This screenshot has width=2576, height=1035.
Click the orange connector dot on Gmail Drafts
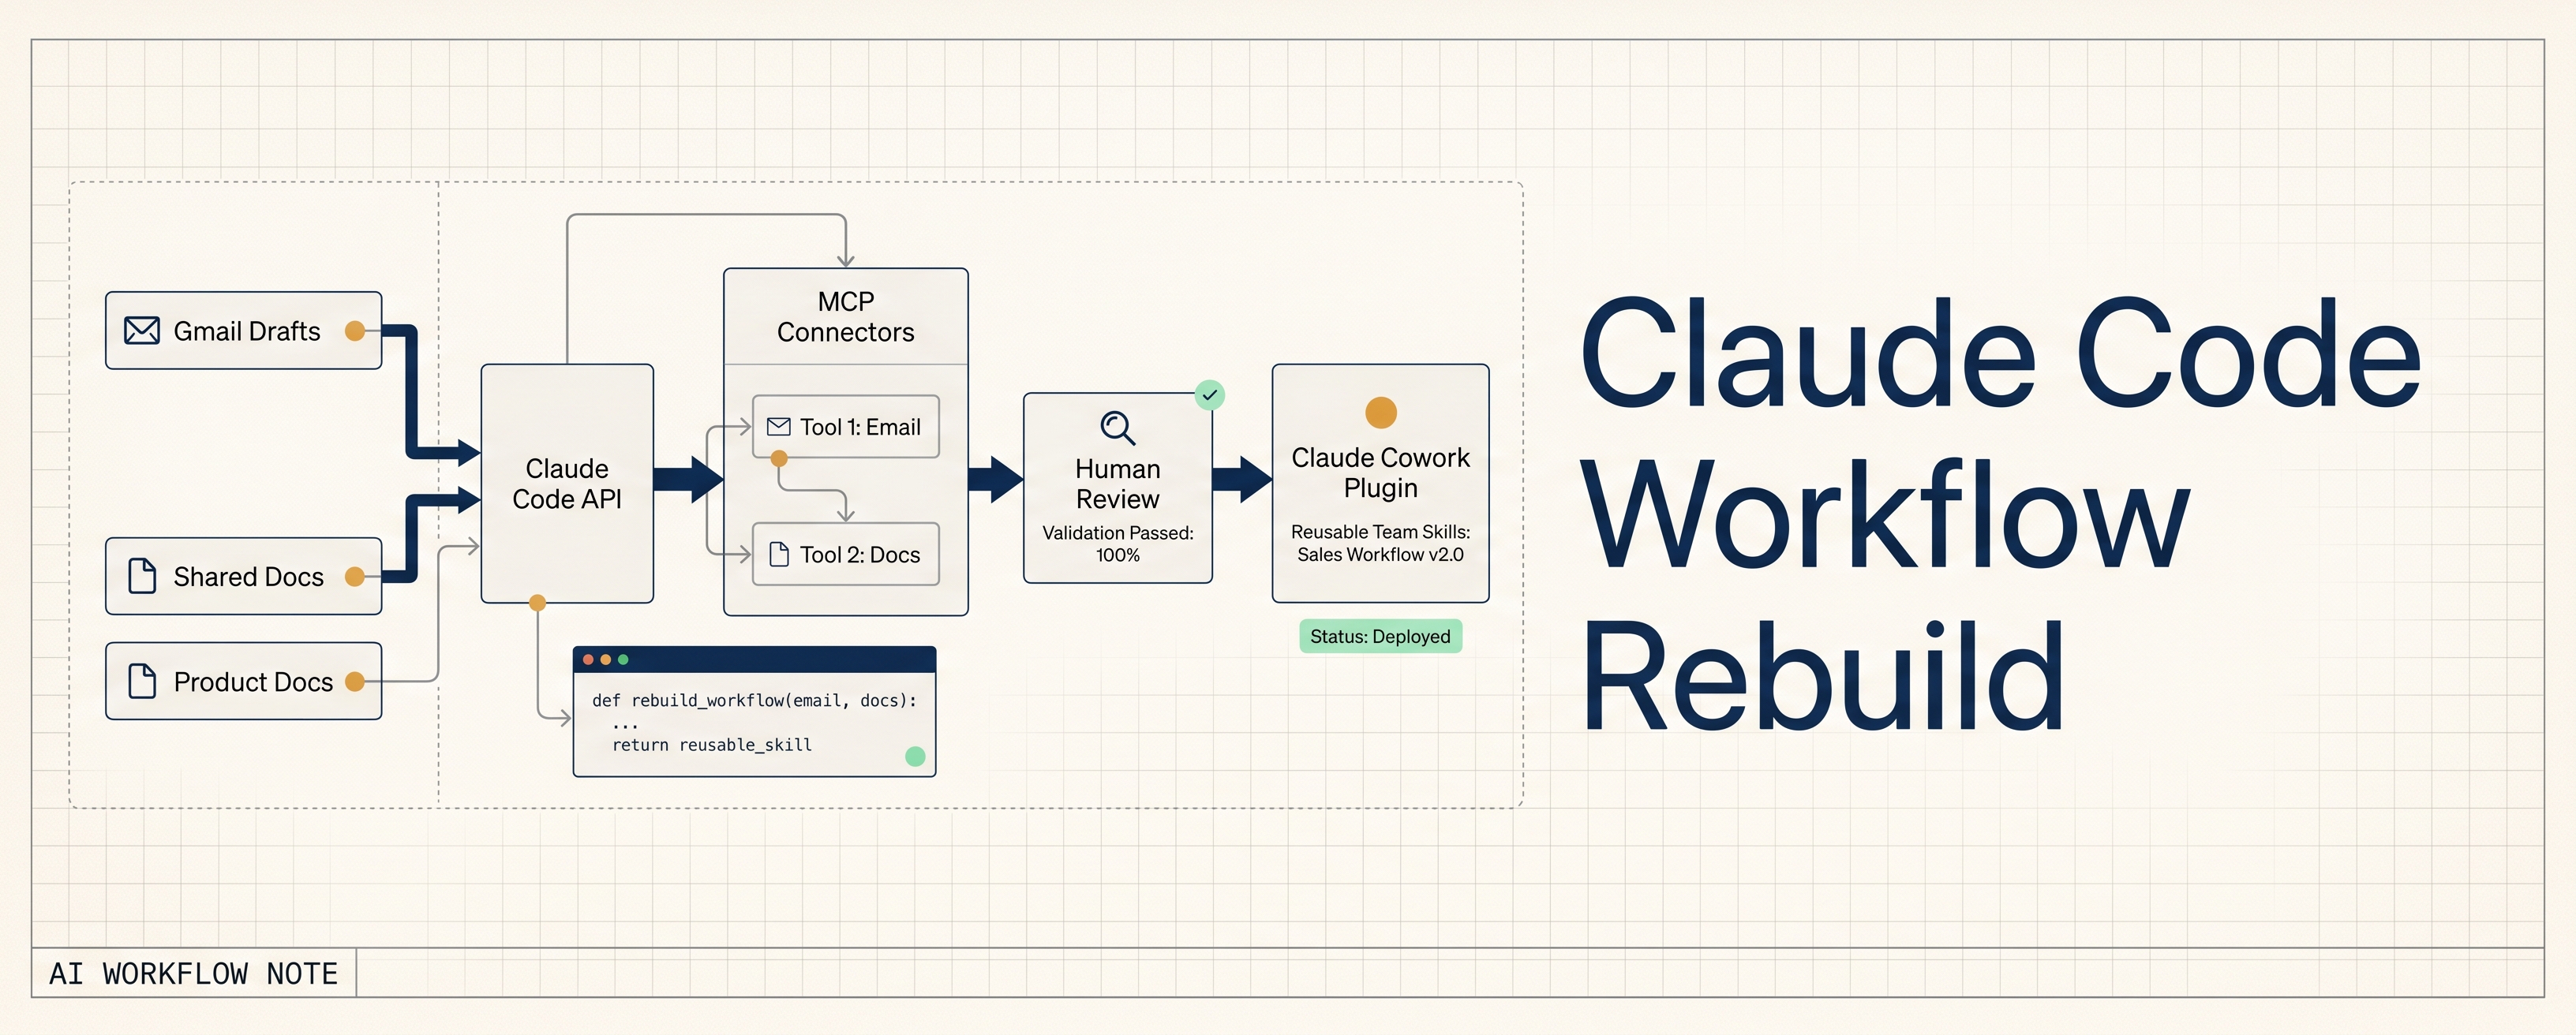coord(354,331)
